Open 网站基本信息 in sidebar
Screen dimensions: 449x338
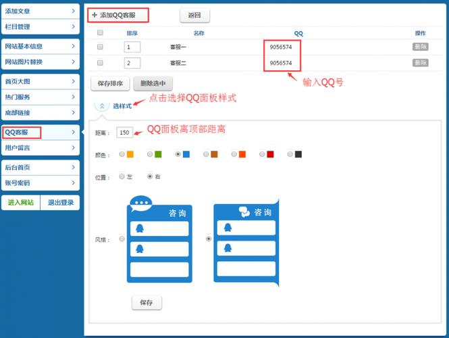pyautogui.click(x=41, y=46)
